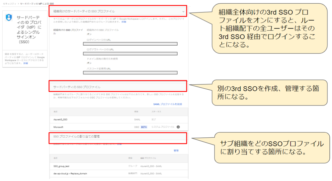Image resolution: width=332 pixels, height=181 pixels.
Task: Click the ログアウト ページの URL label
Action: [100, 50]
